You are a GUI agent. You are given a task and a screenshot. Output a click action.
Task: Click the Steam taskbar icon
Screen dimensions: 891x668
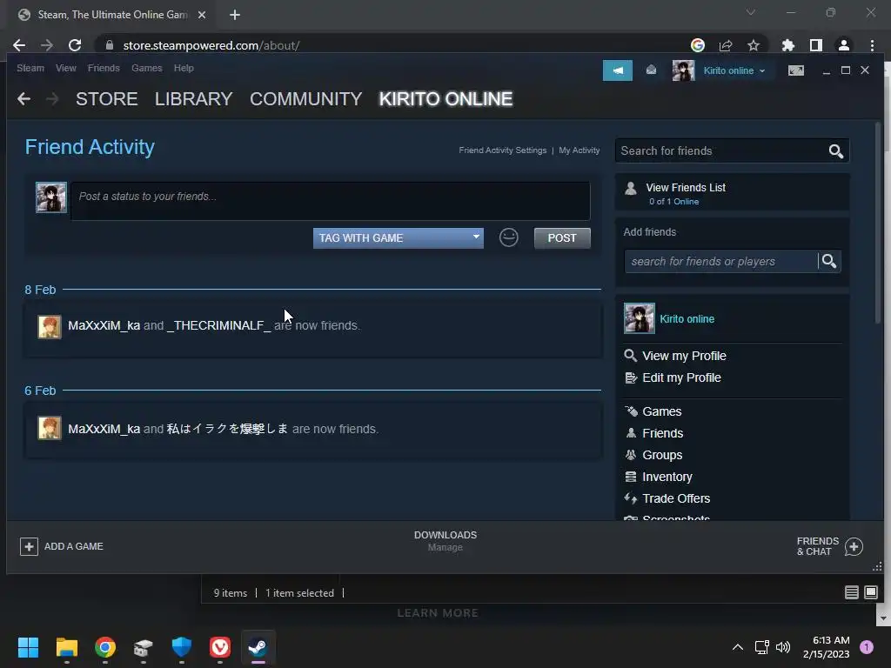[258, 647]
